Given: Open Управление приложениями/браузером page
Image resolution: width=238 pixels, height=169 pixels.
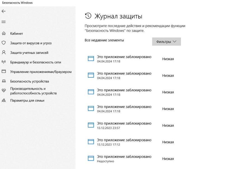Looking at the screenshot, I should pyautogui.click(x=41, y=72).
